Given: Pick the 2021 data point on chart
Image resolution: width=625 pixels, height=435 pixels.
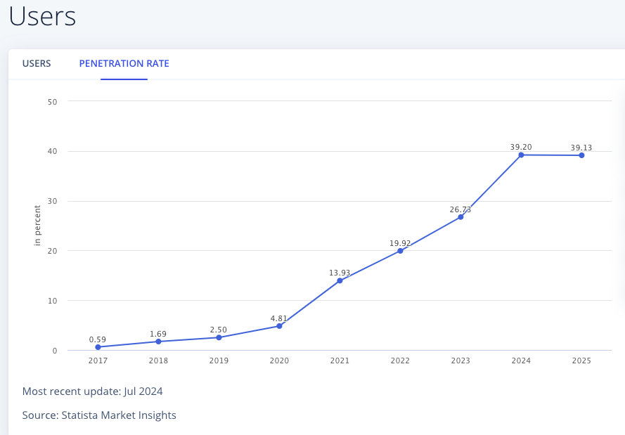Looking at the screenshot, I should pyautogui.click(x=340, y=280).
